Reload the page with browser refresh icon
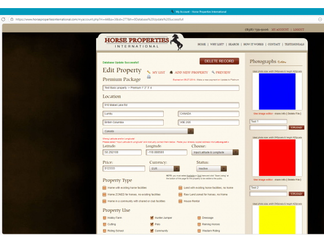The height and width of the screenshot is (243, 324). point(3,19)
